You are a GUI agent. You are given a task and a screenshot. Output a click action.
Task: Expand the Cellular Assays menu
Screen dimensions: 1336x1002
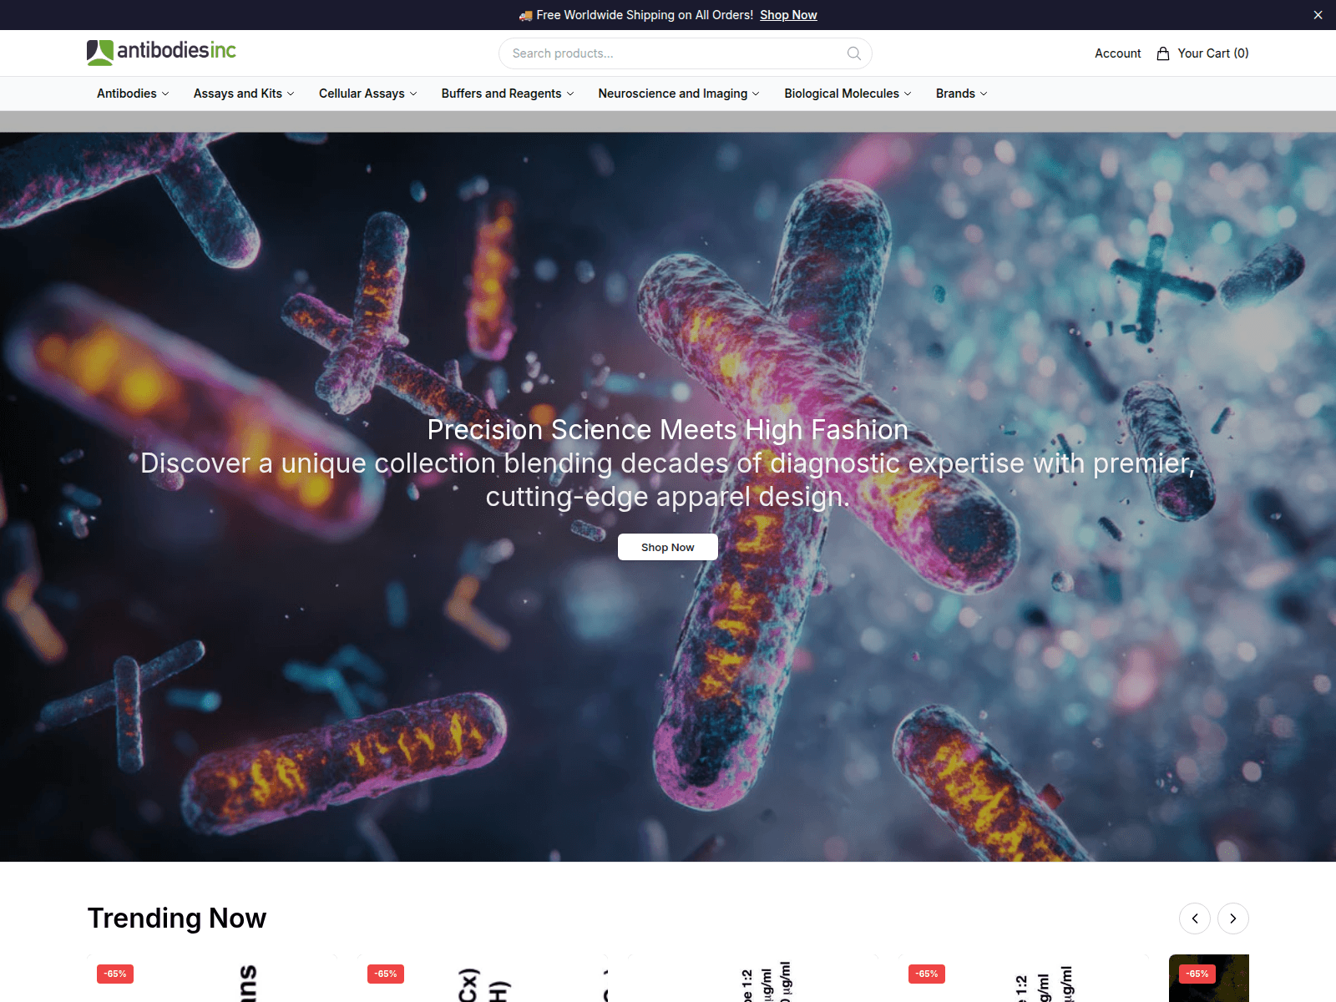click(x=367, y=94)
